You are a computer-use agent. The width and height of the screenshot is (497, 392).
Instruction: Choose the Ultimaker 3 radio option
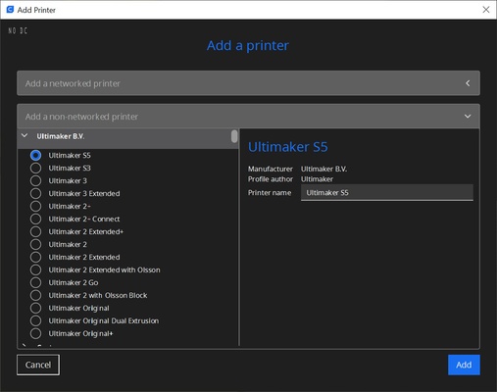(x=35, y=180)
